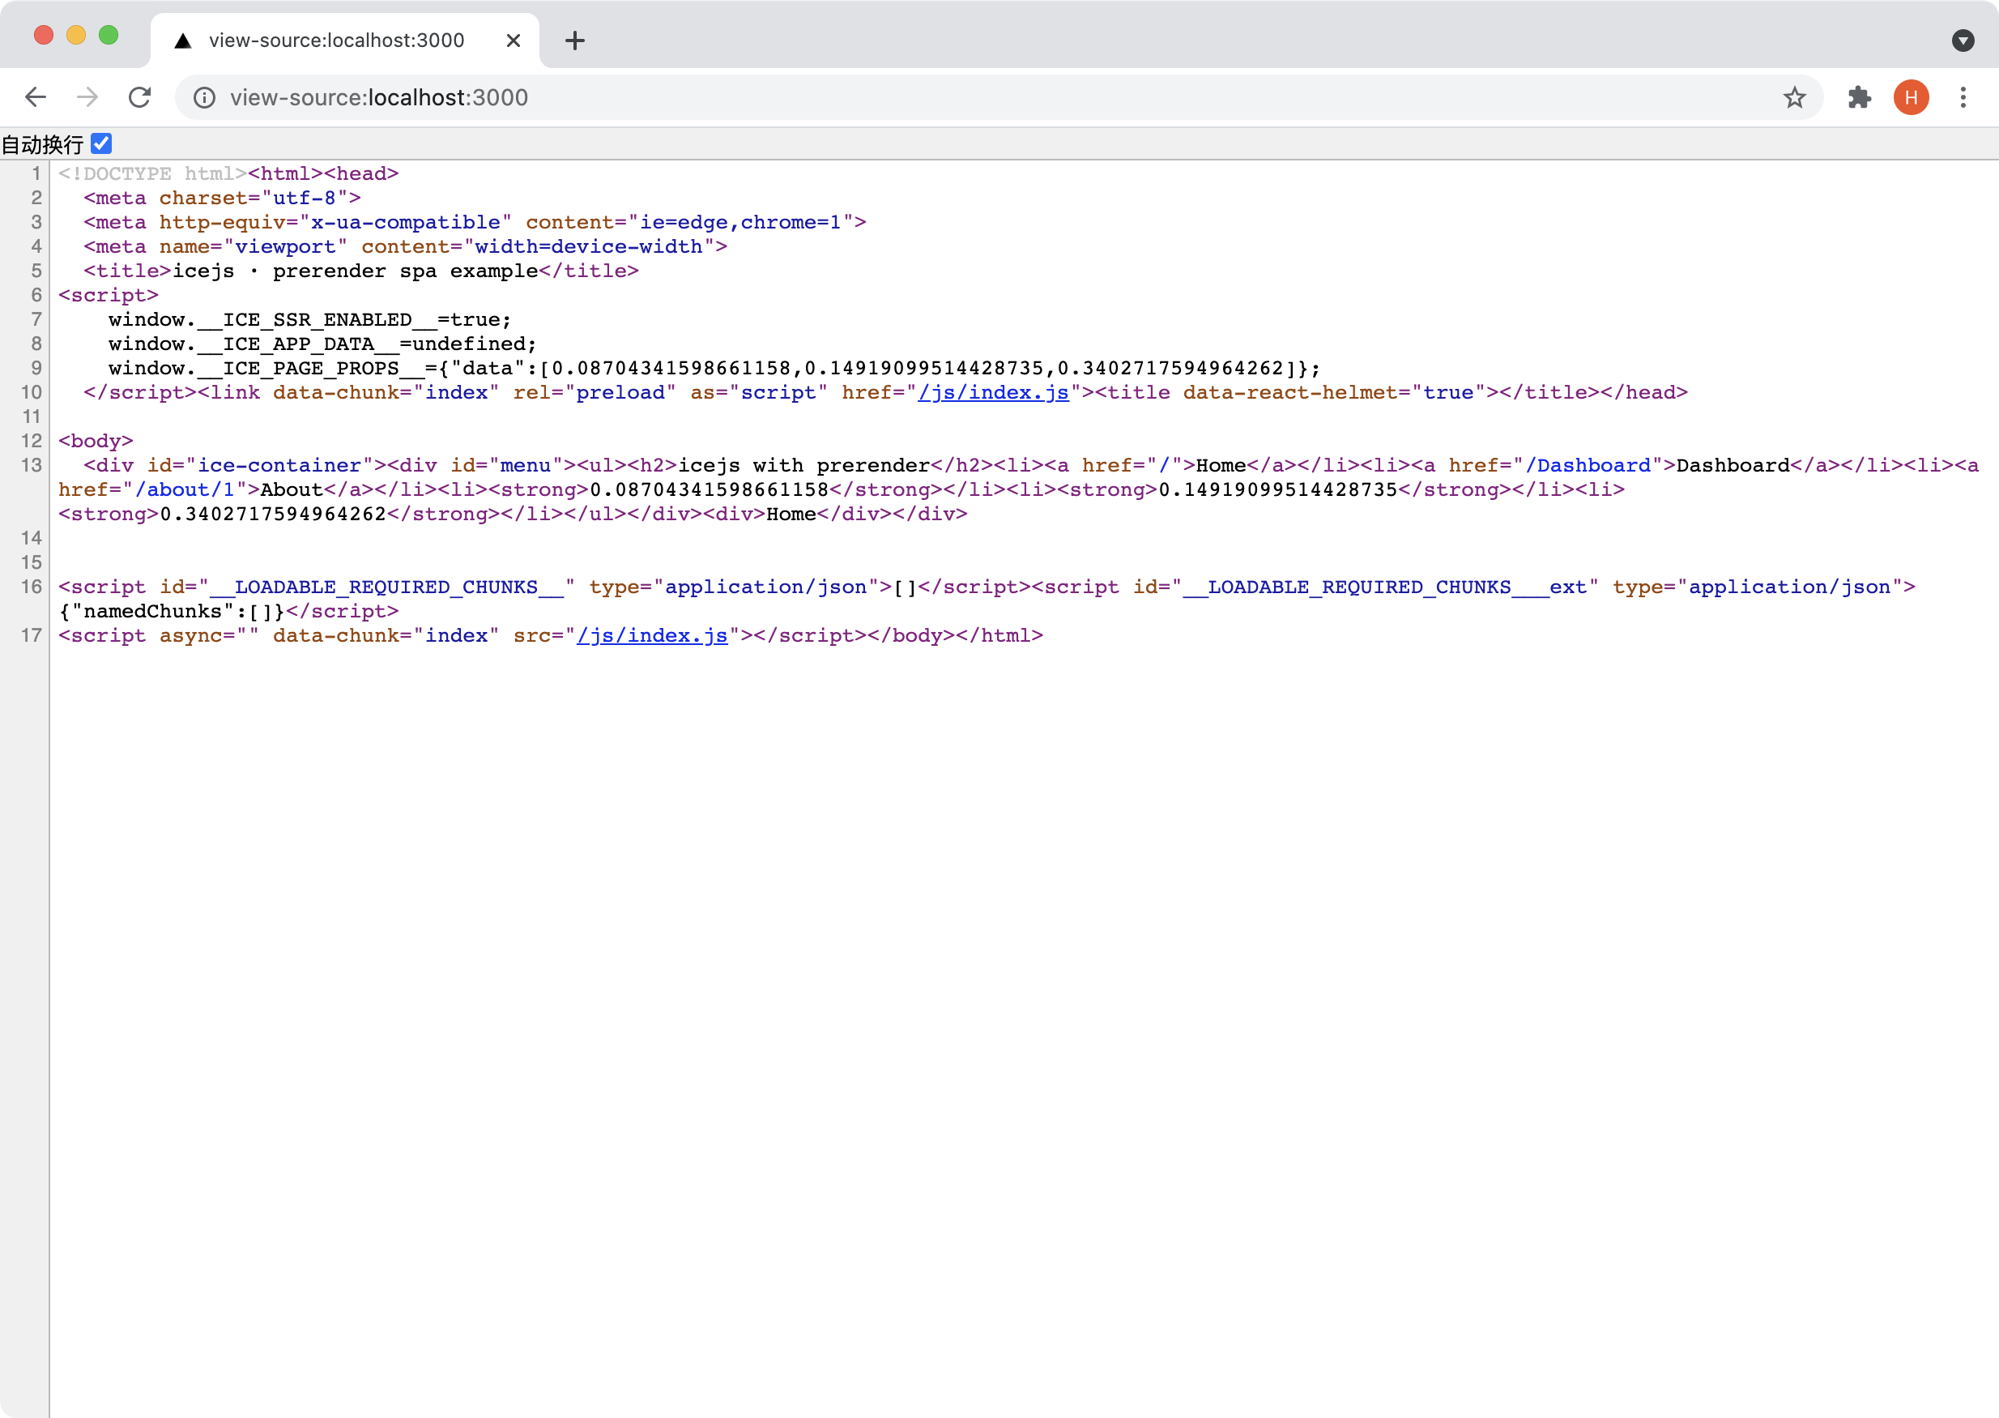Open the Chrome three-dot menu
Screen dimensions: 1999x1418
pyautogui.click(x=1963, y=97)
